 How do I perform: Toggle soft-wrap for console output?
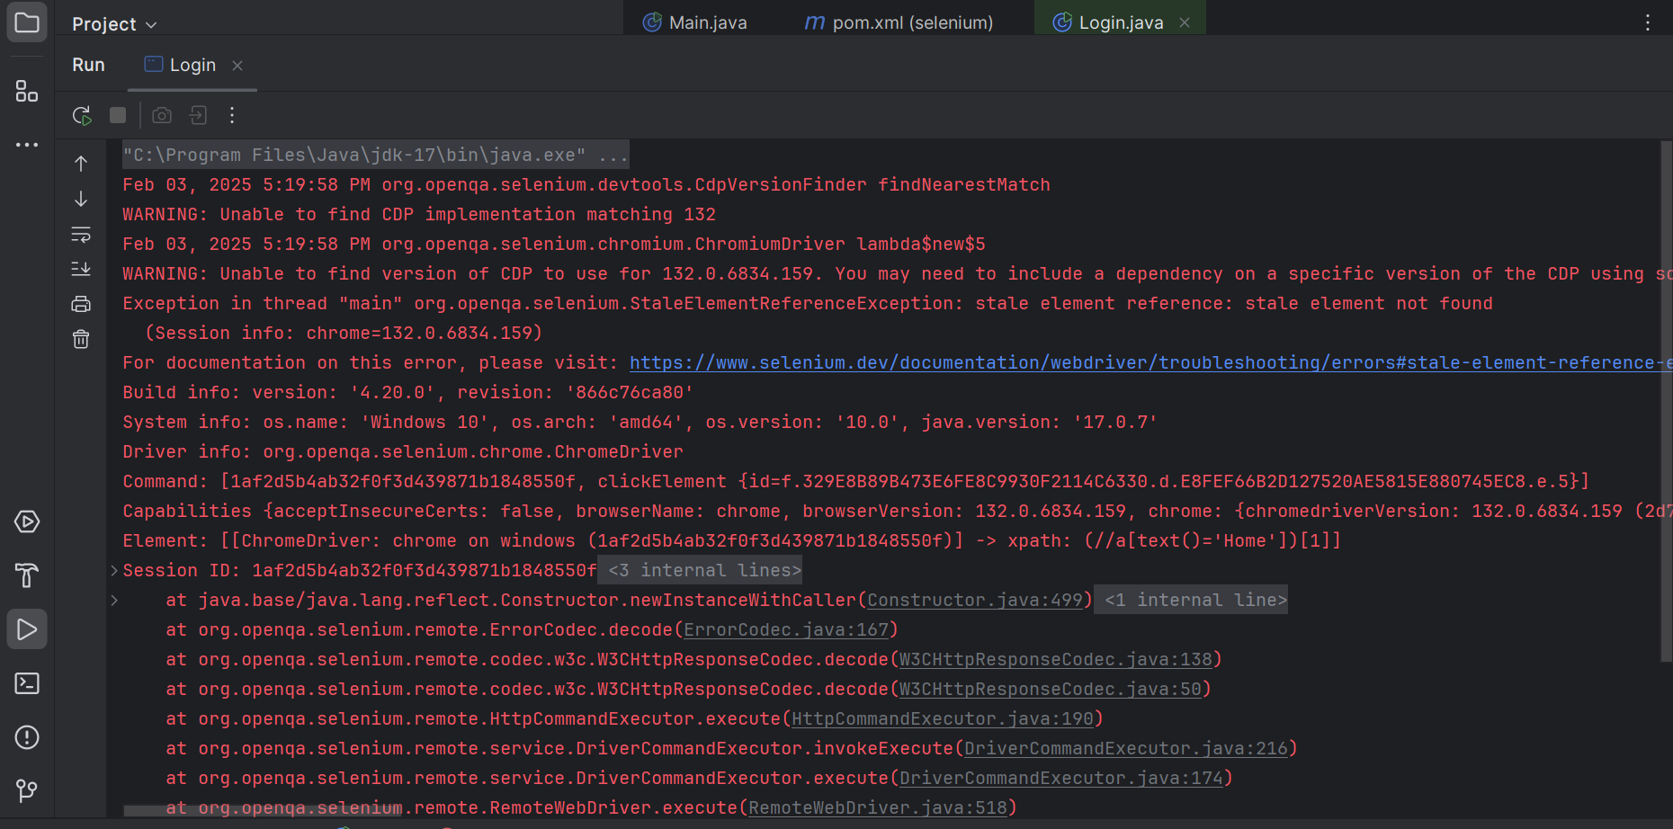[x=81, y=234]
